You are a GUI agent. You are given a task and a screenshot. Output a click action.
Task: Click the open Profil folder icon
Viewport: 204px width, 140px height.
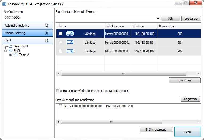click(x=10, y=51)
